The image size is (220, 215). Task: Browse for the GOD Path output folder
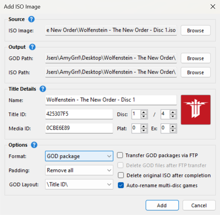[x=196, y=58]
